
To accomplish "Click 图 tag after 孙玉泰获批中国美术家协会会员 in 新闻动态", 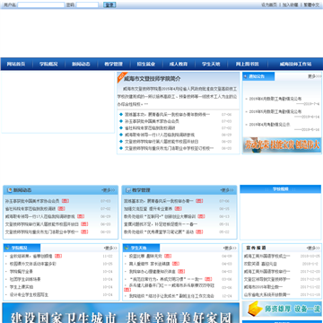I will (x=65, y=201).
